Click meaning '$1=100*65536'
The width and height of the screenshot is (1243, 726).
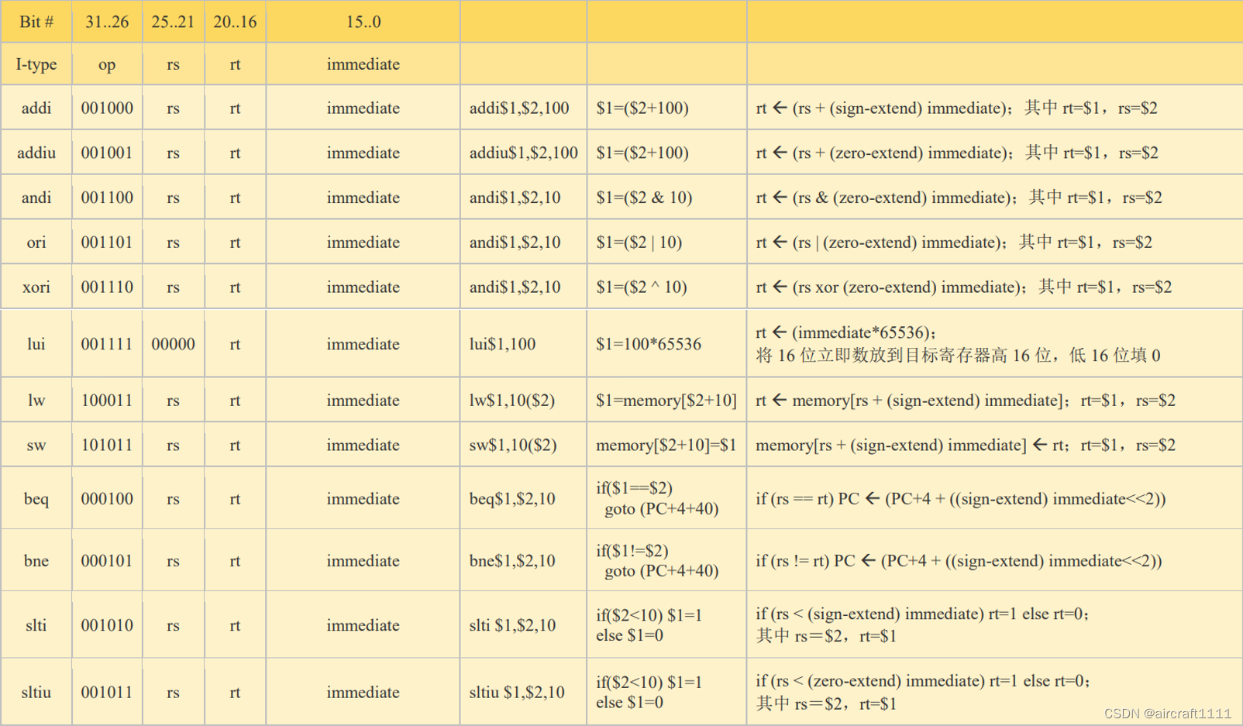pyautogui.click(x=649, y=344)
